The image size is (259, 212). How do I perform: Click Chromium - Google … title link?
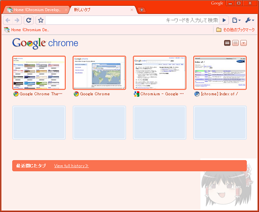click(x=162, y=94)
